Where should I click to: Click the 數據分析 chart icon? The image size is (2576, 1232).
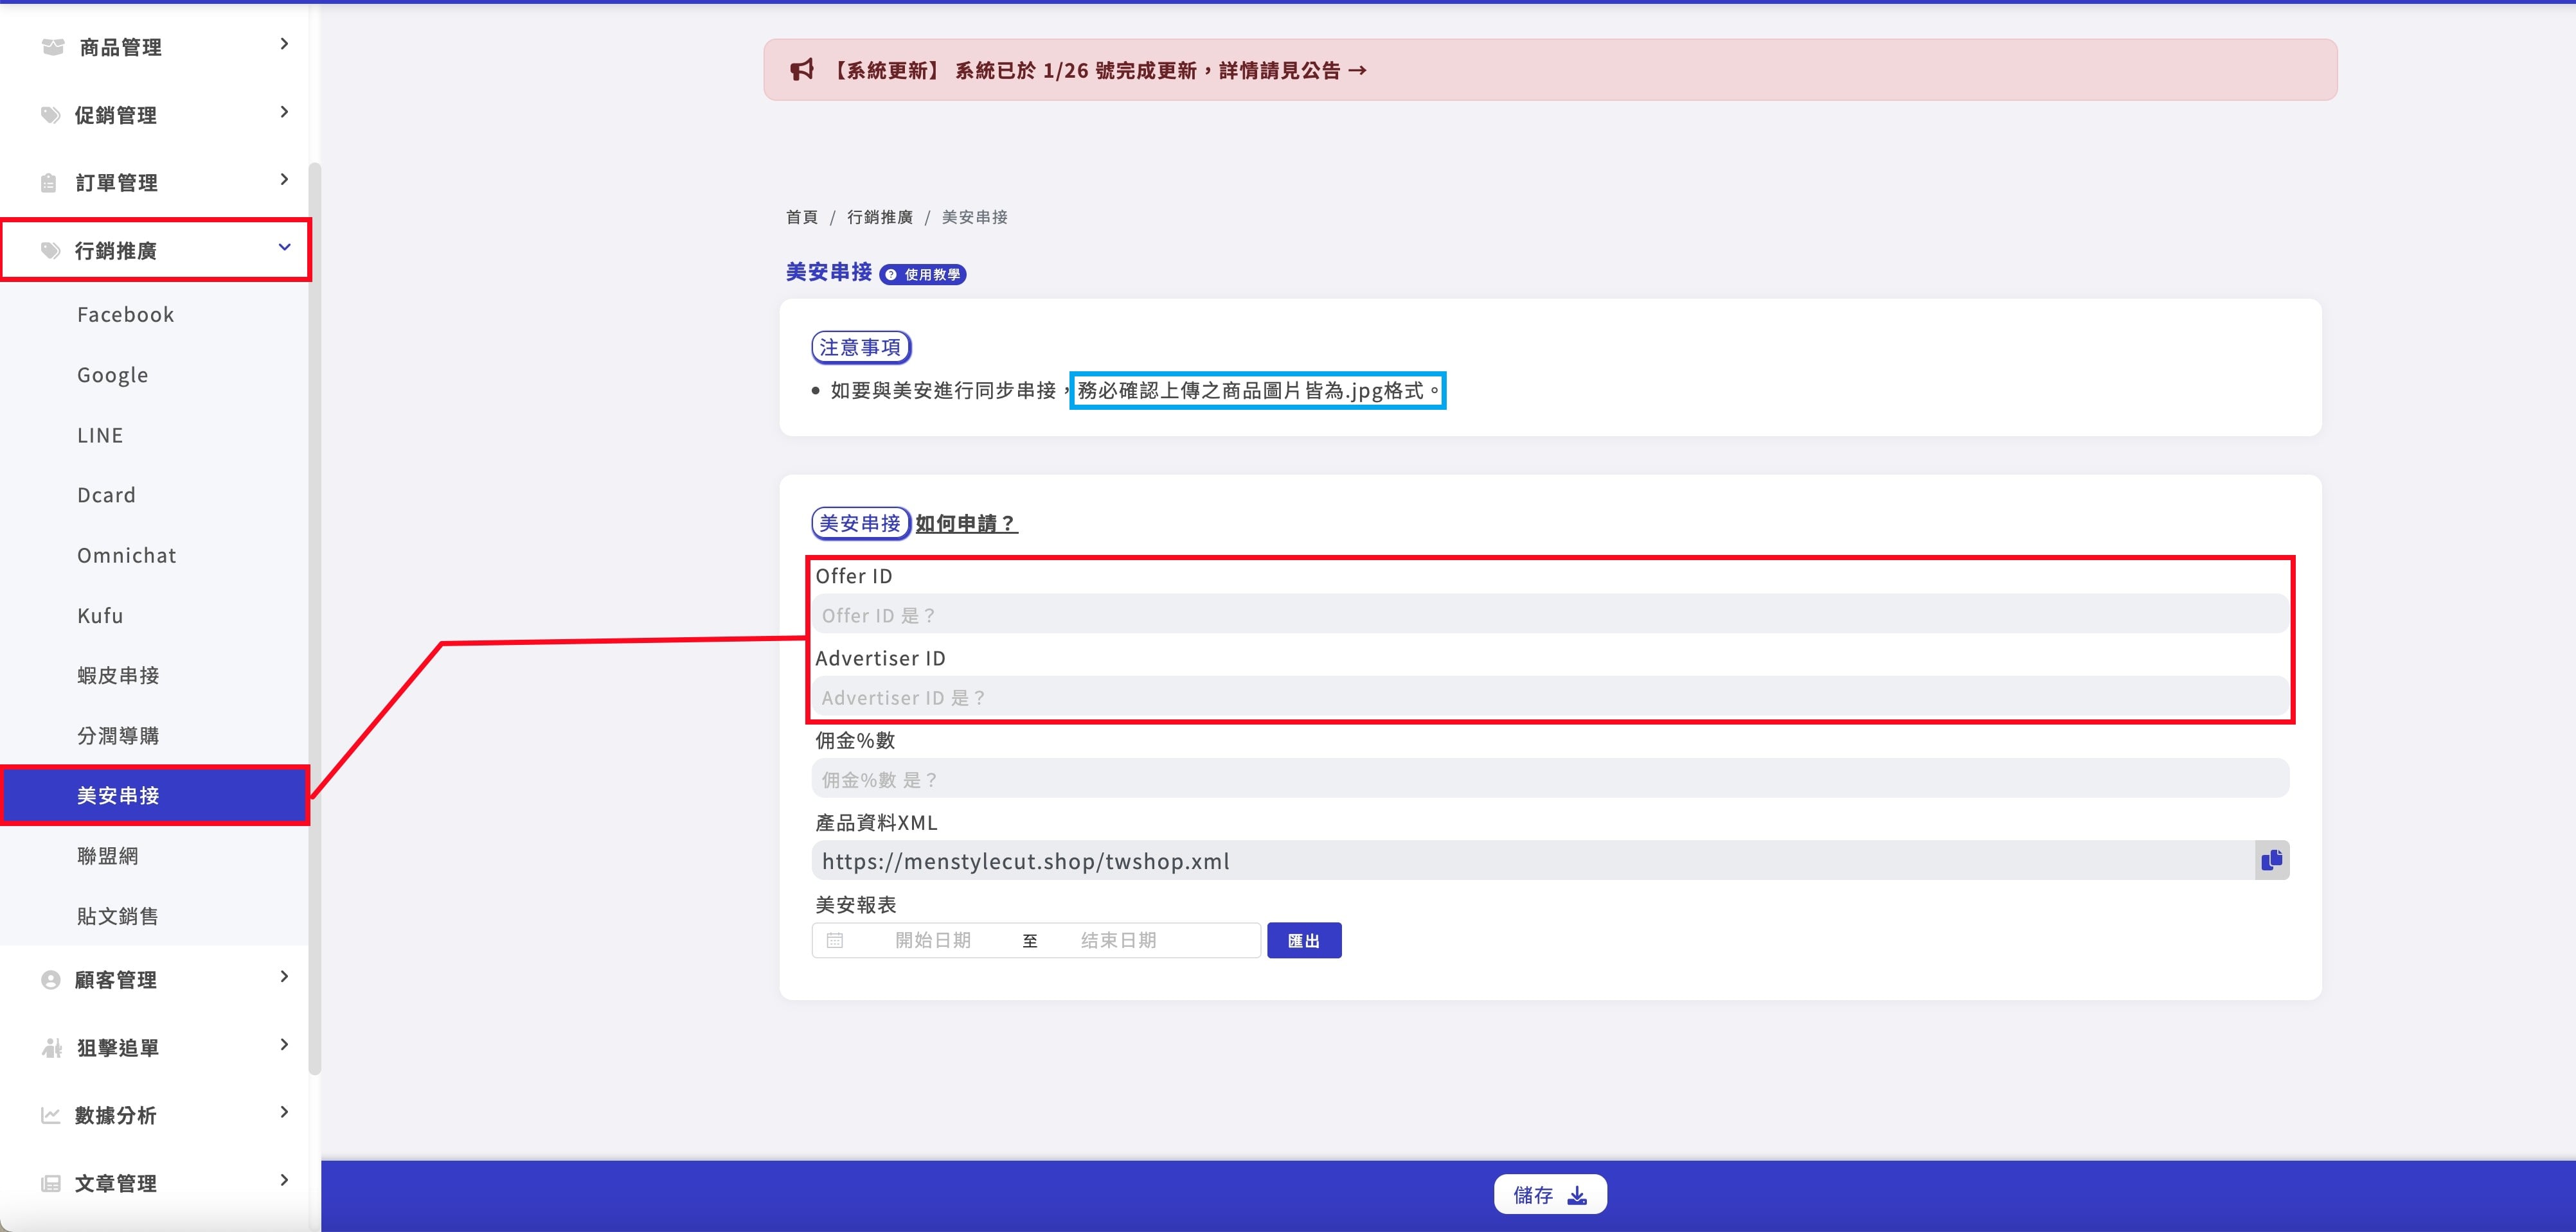pyautogui.click(x=51, y=1115)
